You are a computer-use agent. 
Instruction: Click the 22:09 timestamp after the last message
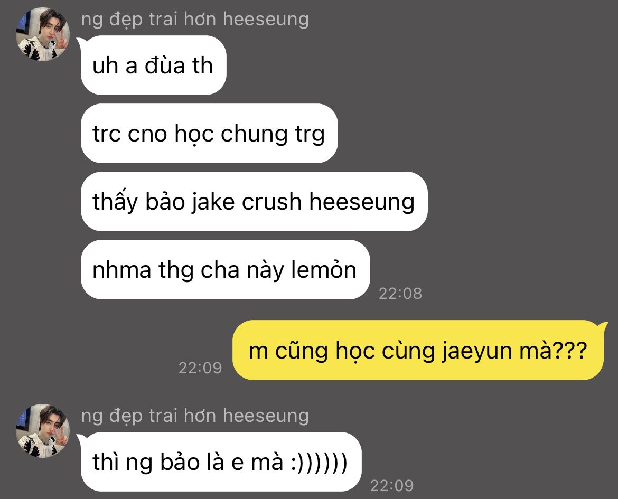pos(392,486)
